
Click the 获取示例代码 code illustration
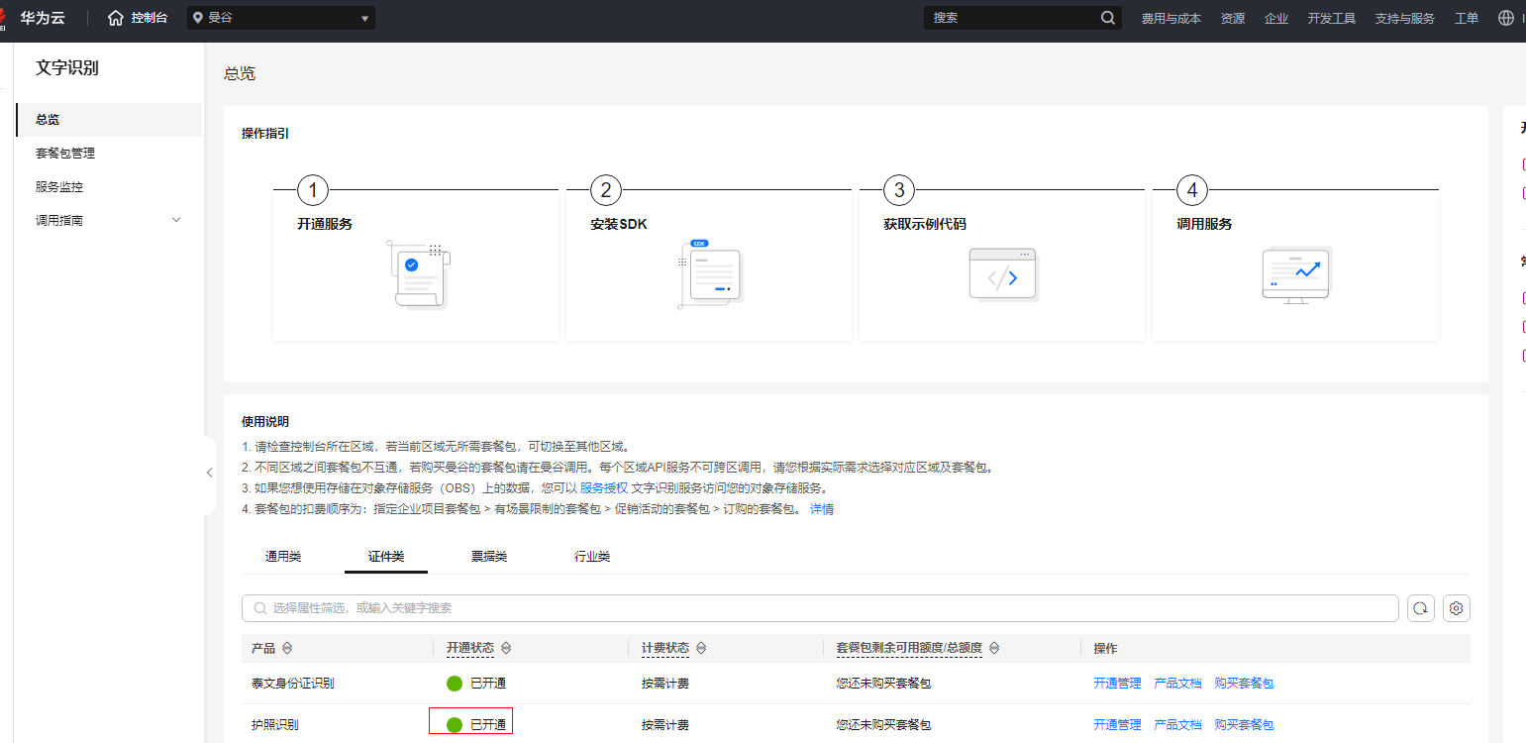point(1002,275)
